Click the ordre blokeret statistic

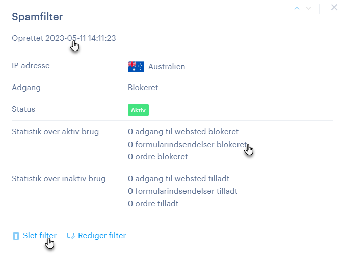point(157,156)
